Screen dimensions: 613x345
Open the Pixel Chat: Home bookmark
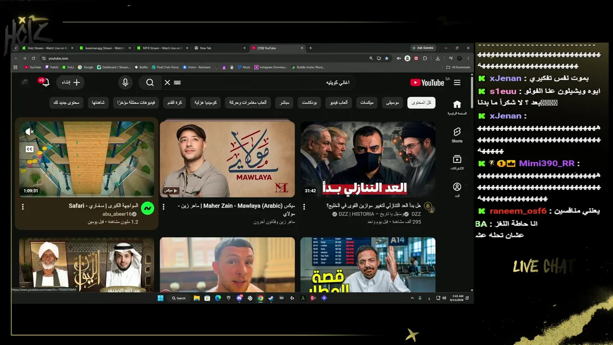tap(165, 67)
